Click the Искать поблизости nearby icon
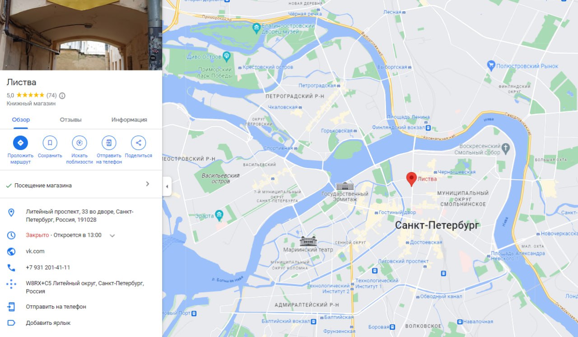Viewport: 578px width, 337px height. [79, 143]
